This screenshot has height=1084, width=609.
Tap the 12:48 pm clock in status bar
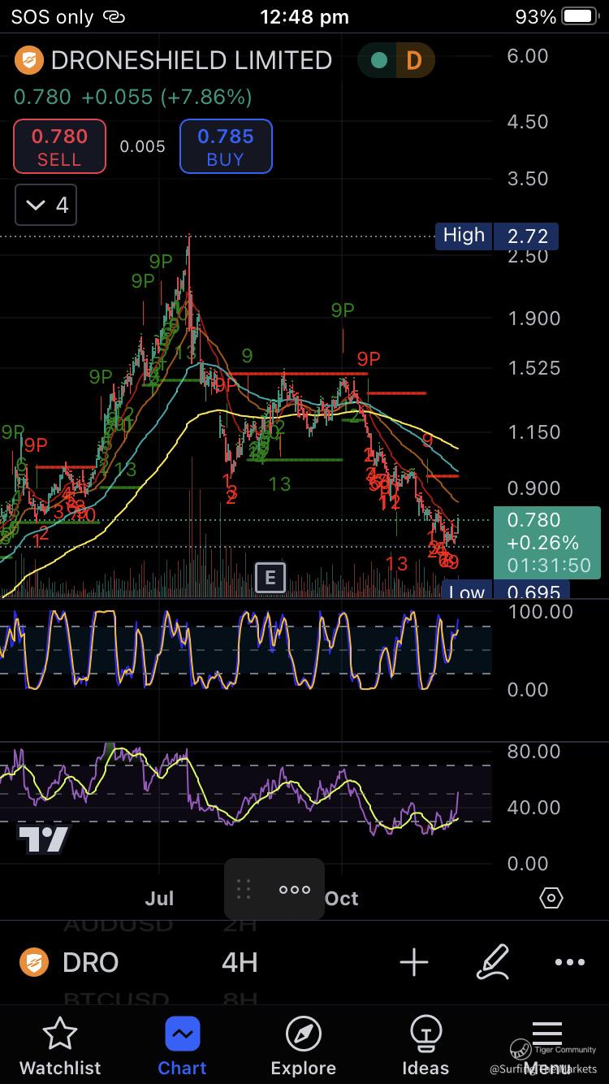[304, 16]
